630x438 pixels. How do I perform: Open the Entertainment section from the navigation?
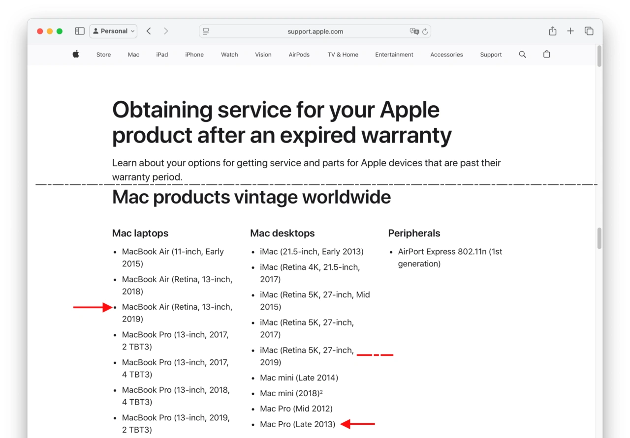[394, 55]
